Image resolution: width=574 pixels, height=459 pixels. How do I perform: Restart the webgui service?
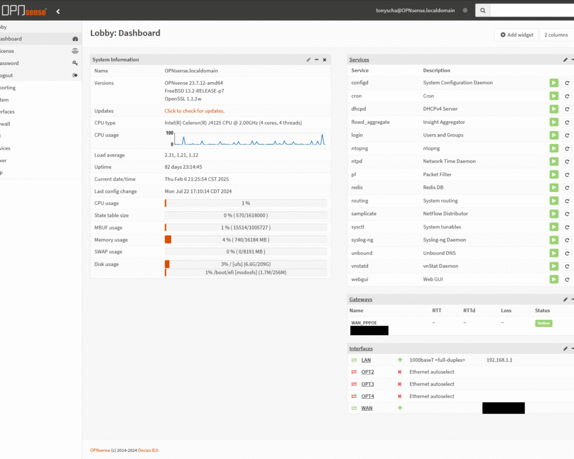[x=567, y=279]
